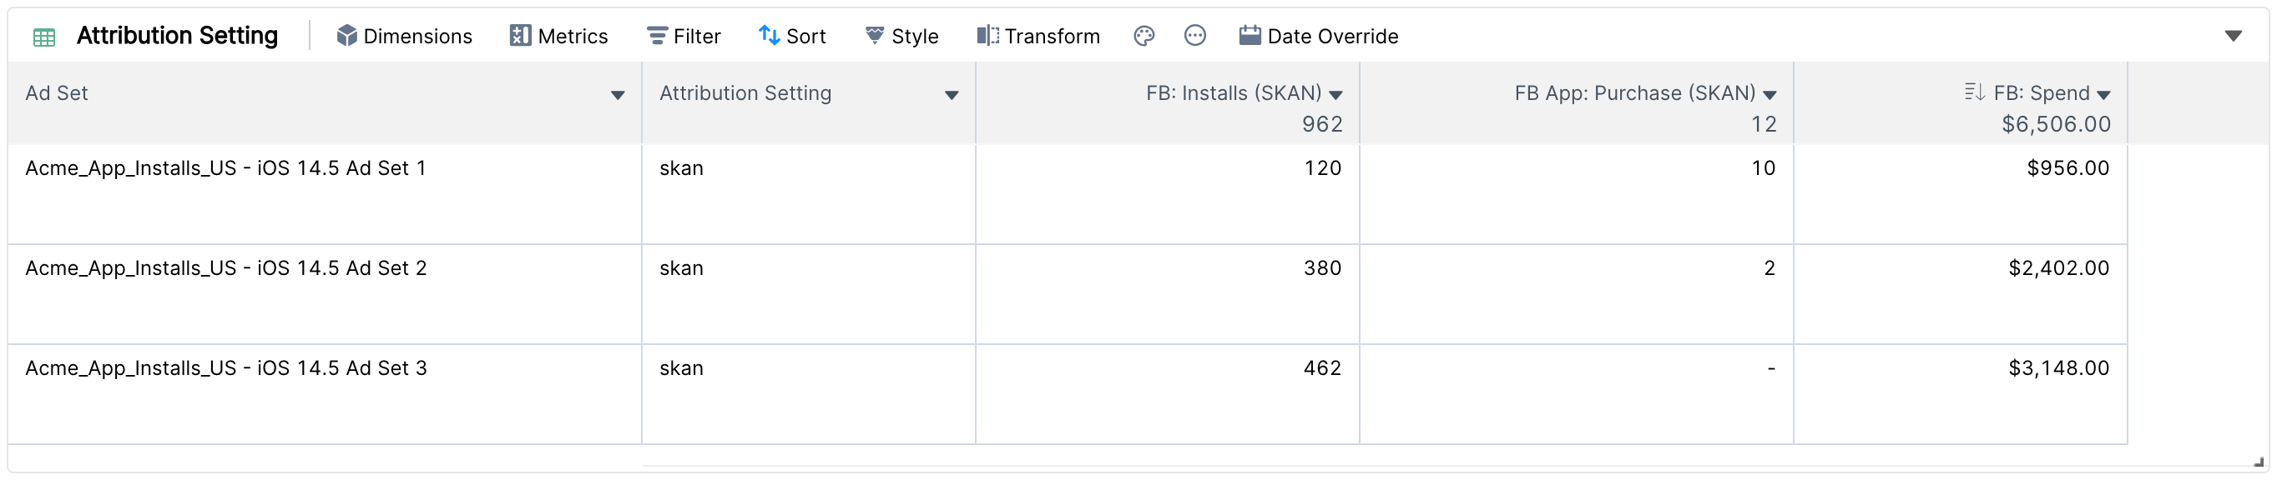The height and width of the screenshot is (480, 2277).
Task: Open the Attribution Setting column dropdown arrow
Action: click(952, 95)
